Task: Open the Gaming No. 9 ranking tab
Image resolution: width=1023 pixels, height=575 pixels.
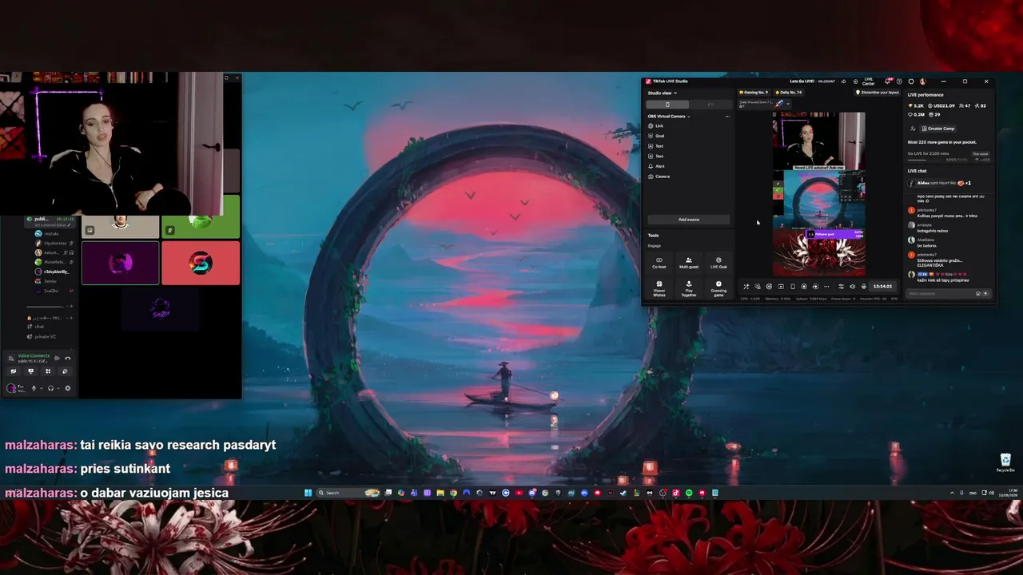Action: click(754, 93)
